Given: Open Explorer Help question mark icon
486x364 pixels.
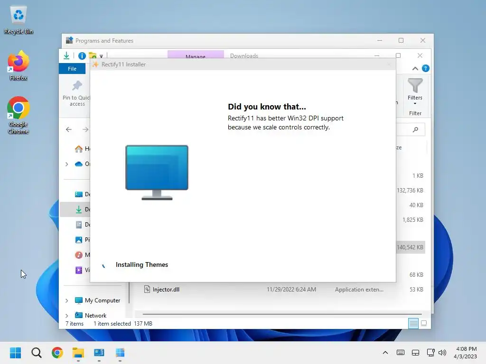Looking at the screenshot, I should 426,68.
